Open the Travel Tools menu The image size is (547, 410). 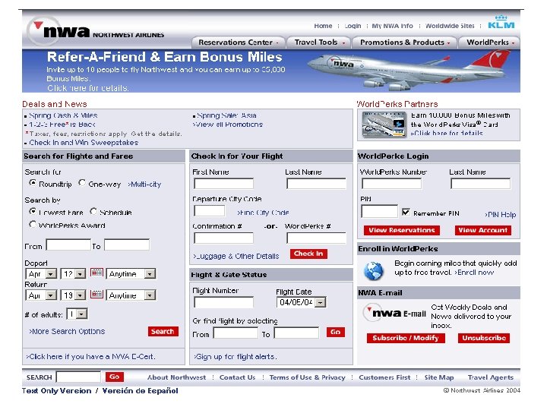coord(319,43)
